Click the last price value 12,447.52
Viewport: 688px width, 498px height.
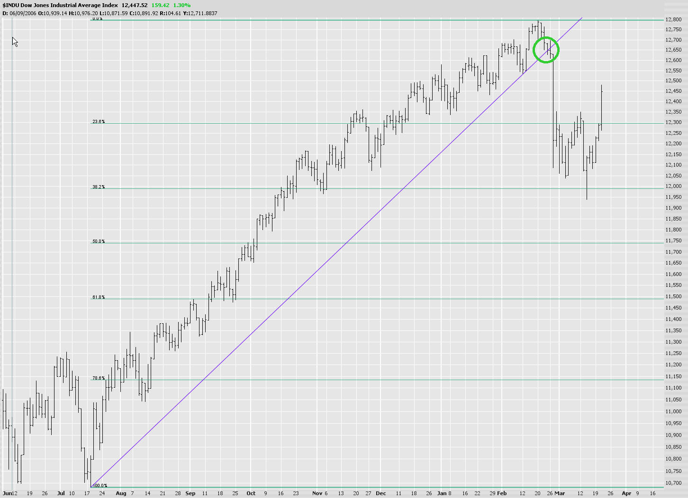(135, 5)
